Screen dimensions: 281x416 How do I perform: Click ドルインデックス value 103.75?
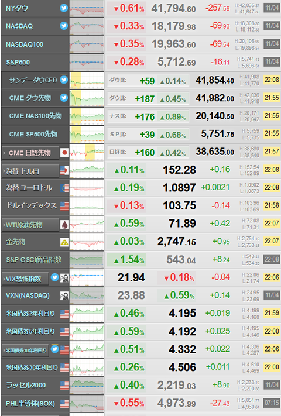tap(179, 205)
